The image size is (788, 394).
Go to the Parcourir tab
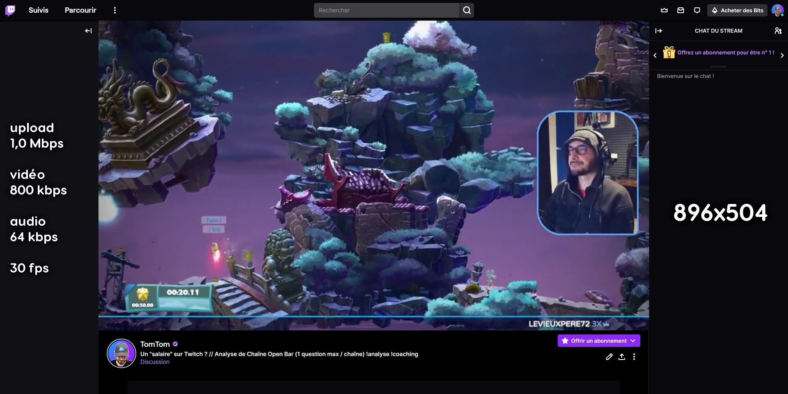80,10
